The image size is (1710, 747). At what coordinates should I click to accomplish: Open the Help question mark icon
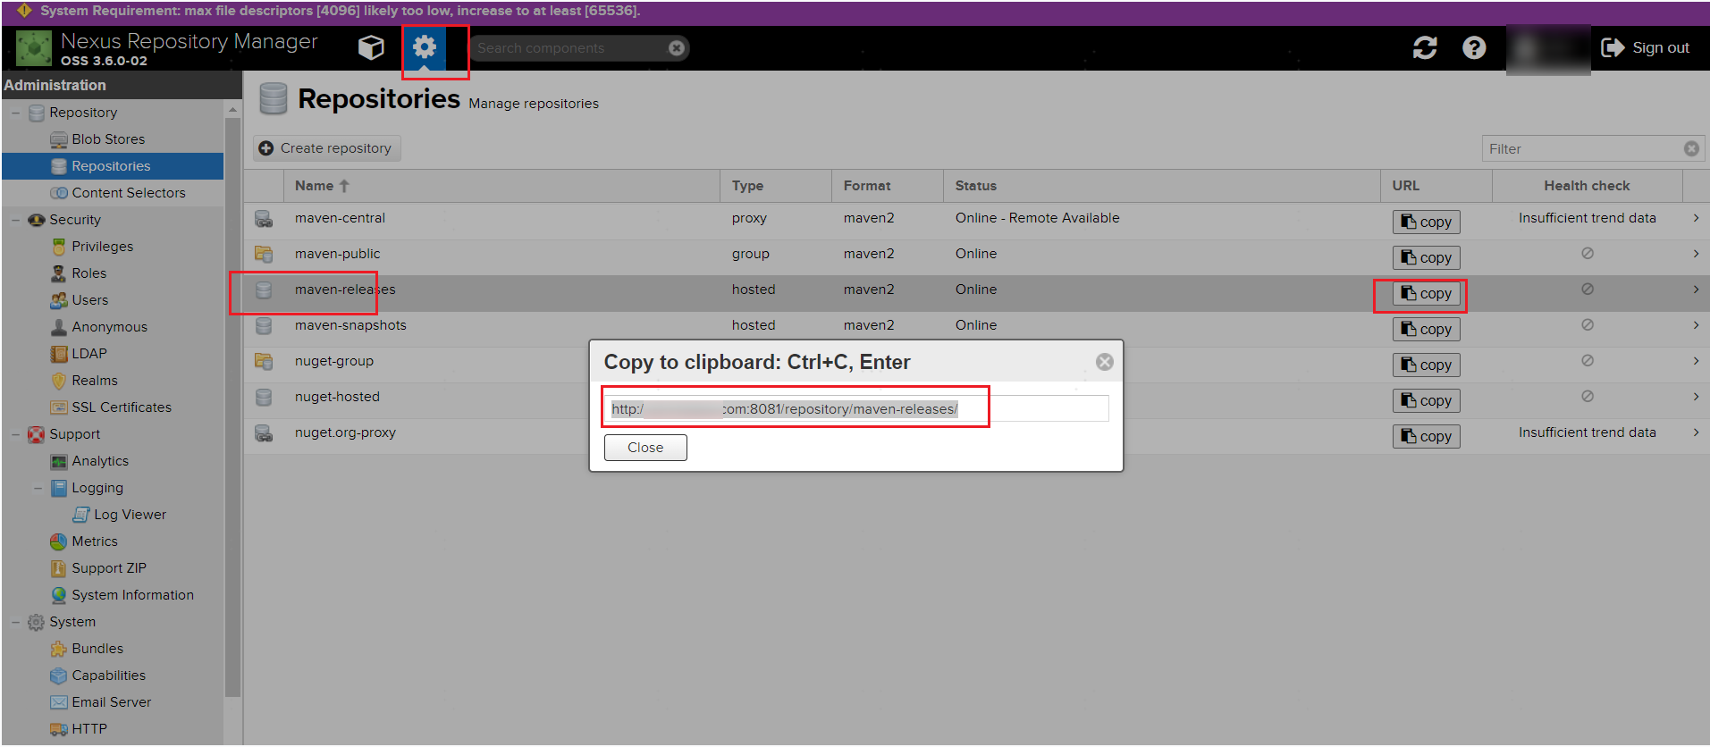1474,47
